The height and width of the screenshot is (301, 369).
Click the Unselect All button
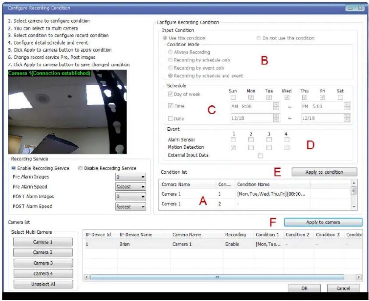tap(43, 284)
